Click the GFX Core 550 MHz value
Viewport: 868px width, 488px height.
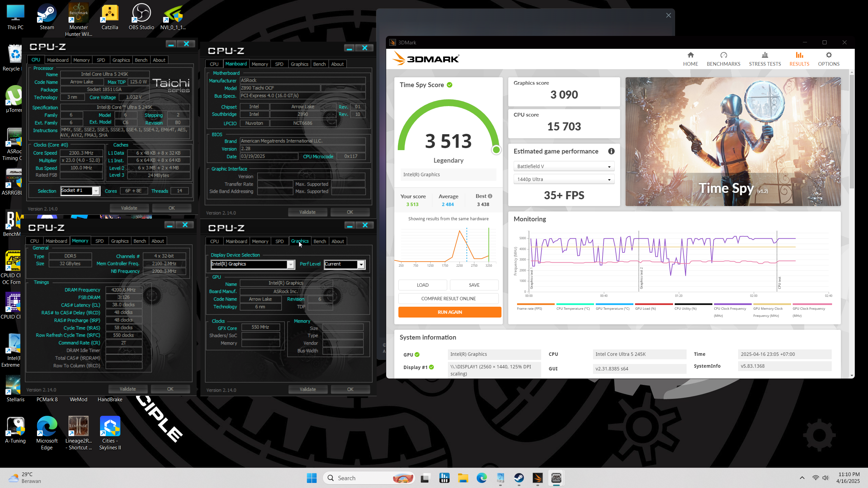pos(260,327)
